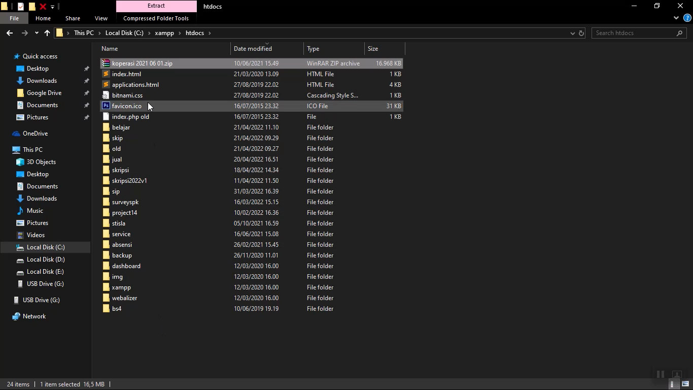
Task: Click the red Delete icon in title bar
Action: (43, 7)
